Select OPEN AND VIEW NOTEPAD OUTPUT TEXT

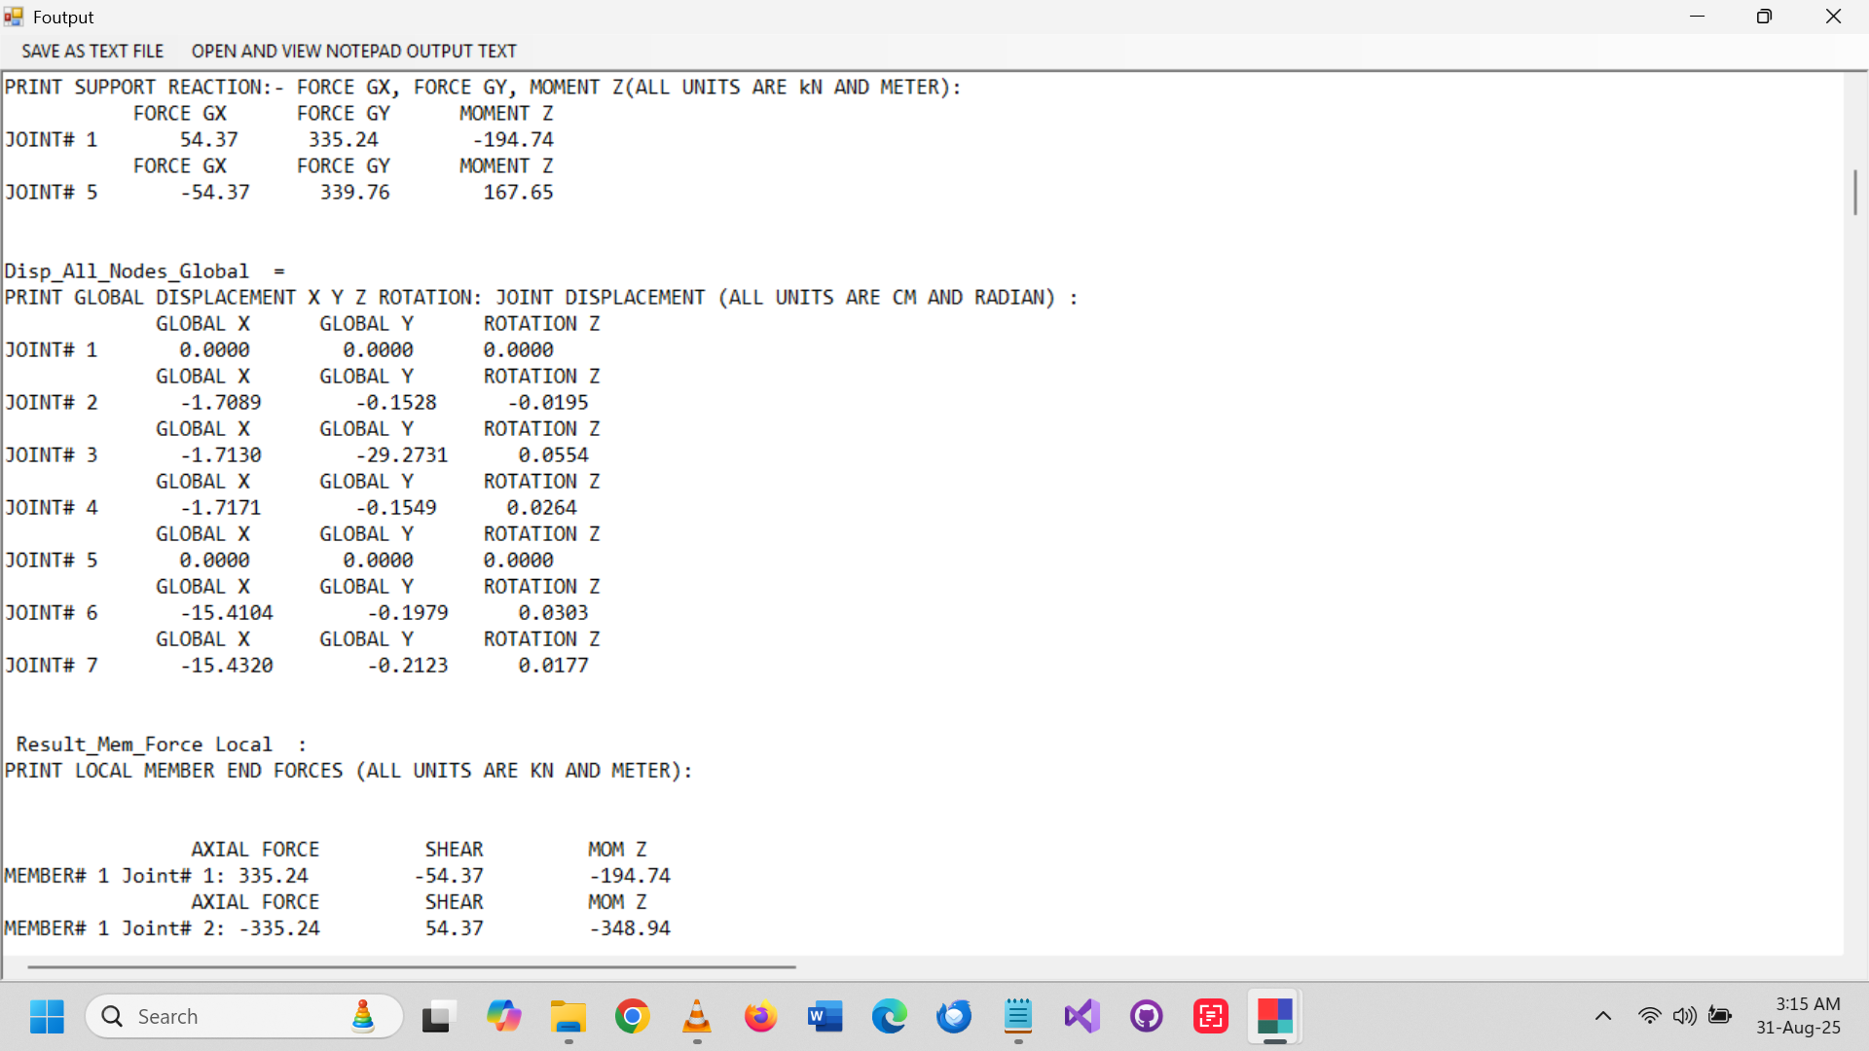[354, 51]
